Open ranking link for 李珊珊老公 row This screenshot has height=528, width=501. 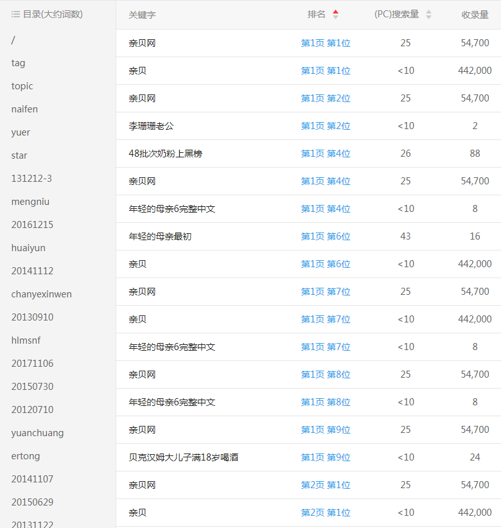tap(326, 126)
